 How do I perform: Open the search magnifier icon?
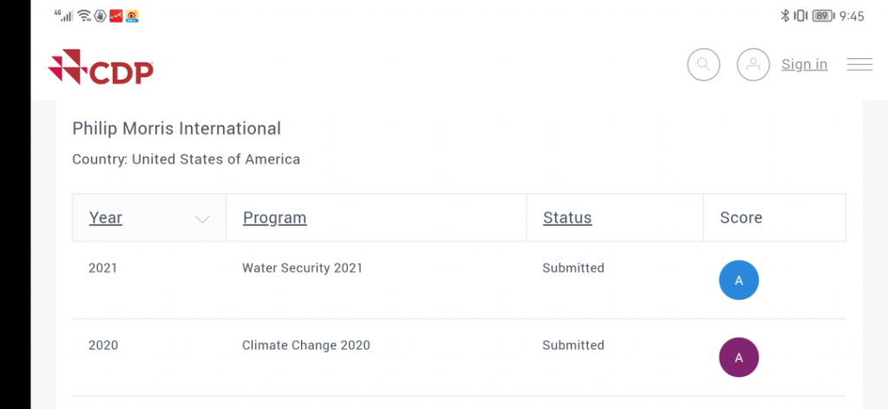pos(703,64)
